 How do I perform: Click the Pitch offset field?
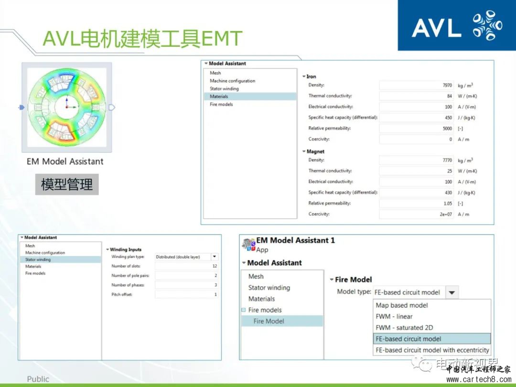187,294
